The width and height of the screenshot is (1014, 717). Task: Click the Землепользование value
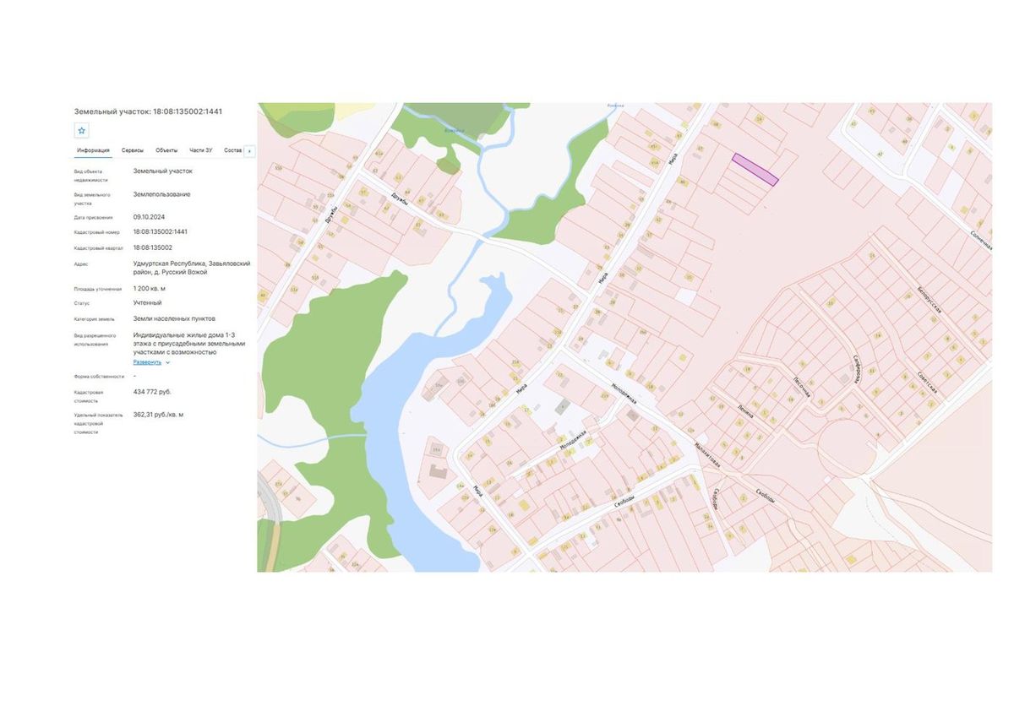click(161, 194)
